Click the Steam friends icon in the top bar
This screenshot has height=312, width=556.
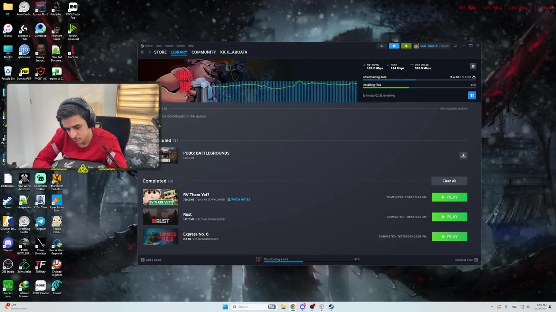coord(382,46)
